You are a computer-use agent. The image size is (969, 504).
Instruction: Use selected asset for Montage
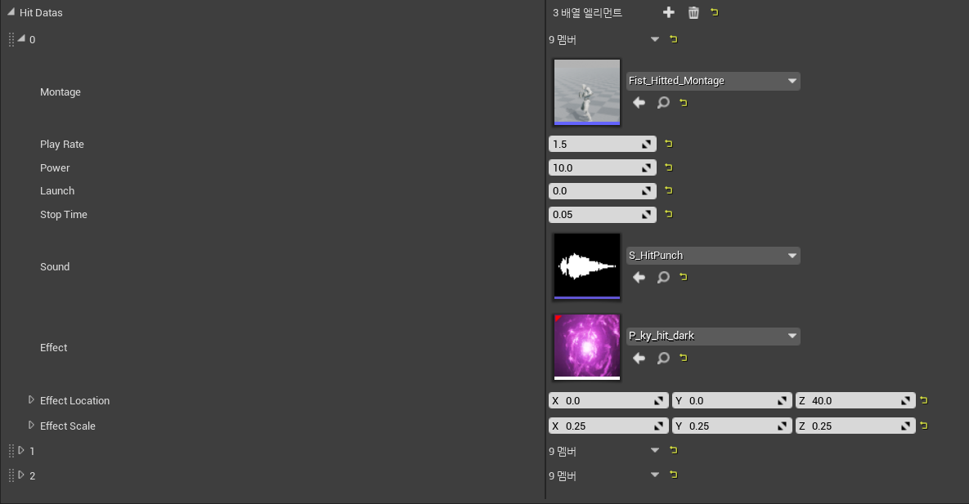[639, 103]
